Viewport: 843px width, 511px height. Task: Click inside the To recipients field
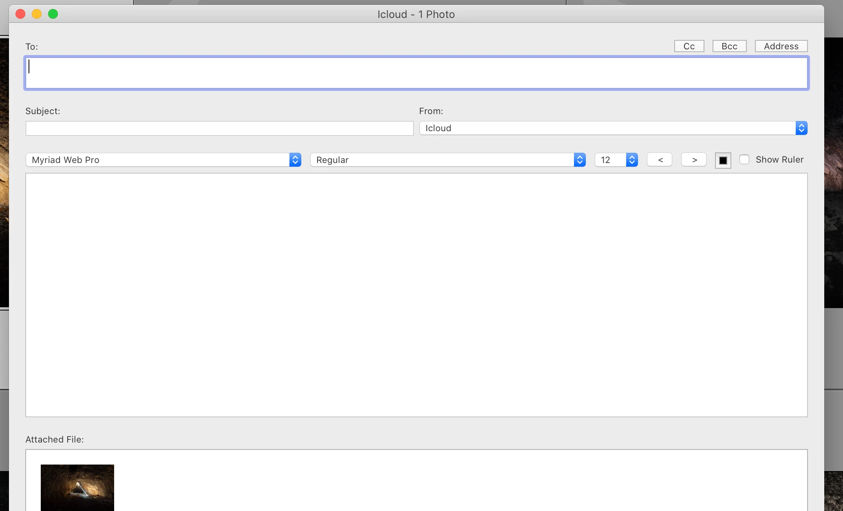[x=416, y=73]
